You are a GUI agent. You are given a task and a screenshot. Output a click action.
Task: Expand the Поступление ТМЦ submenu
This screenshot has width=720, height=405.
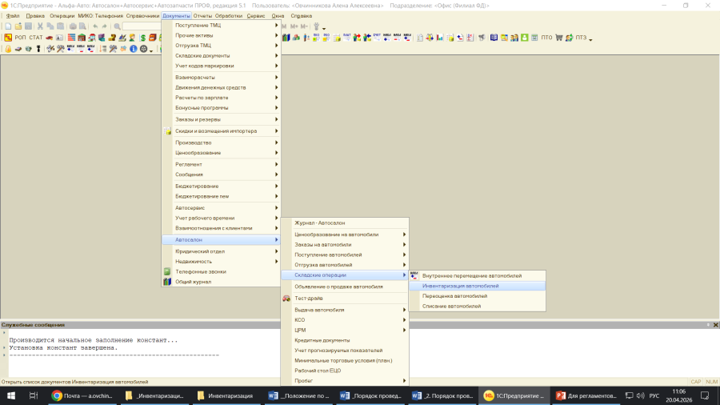click(222, 26)
